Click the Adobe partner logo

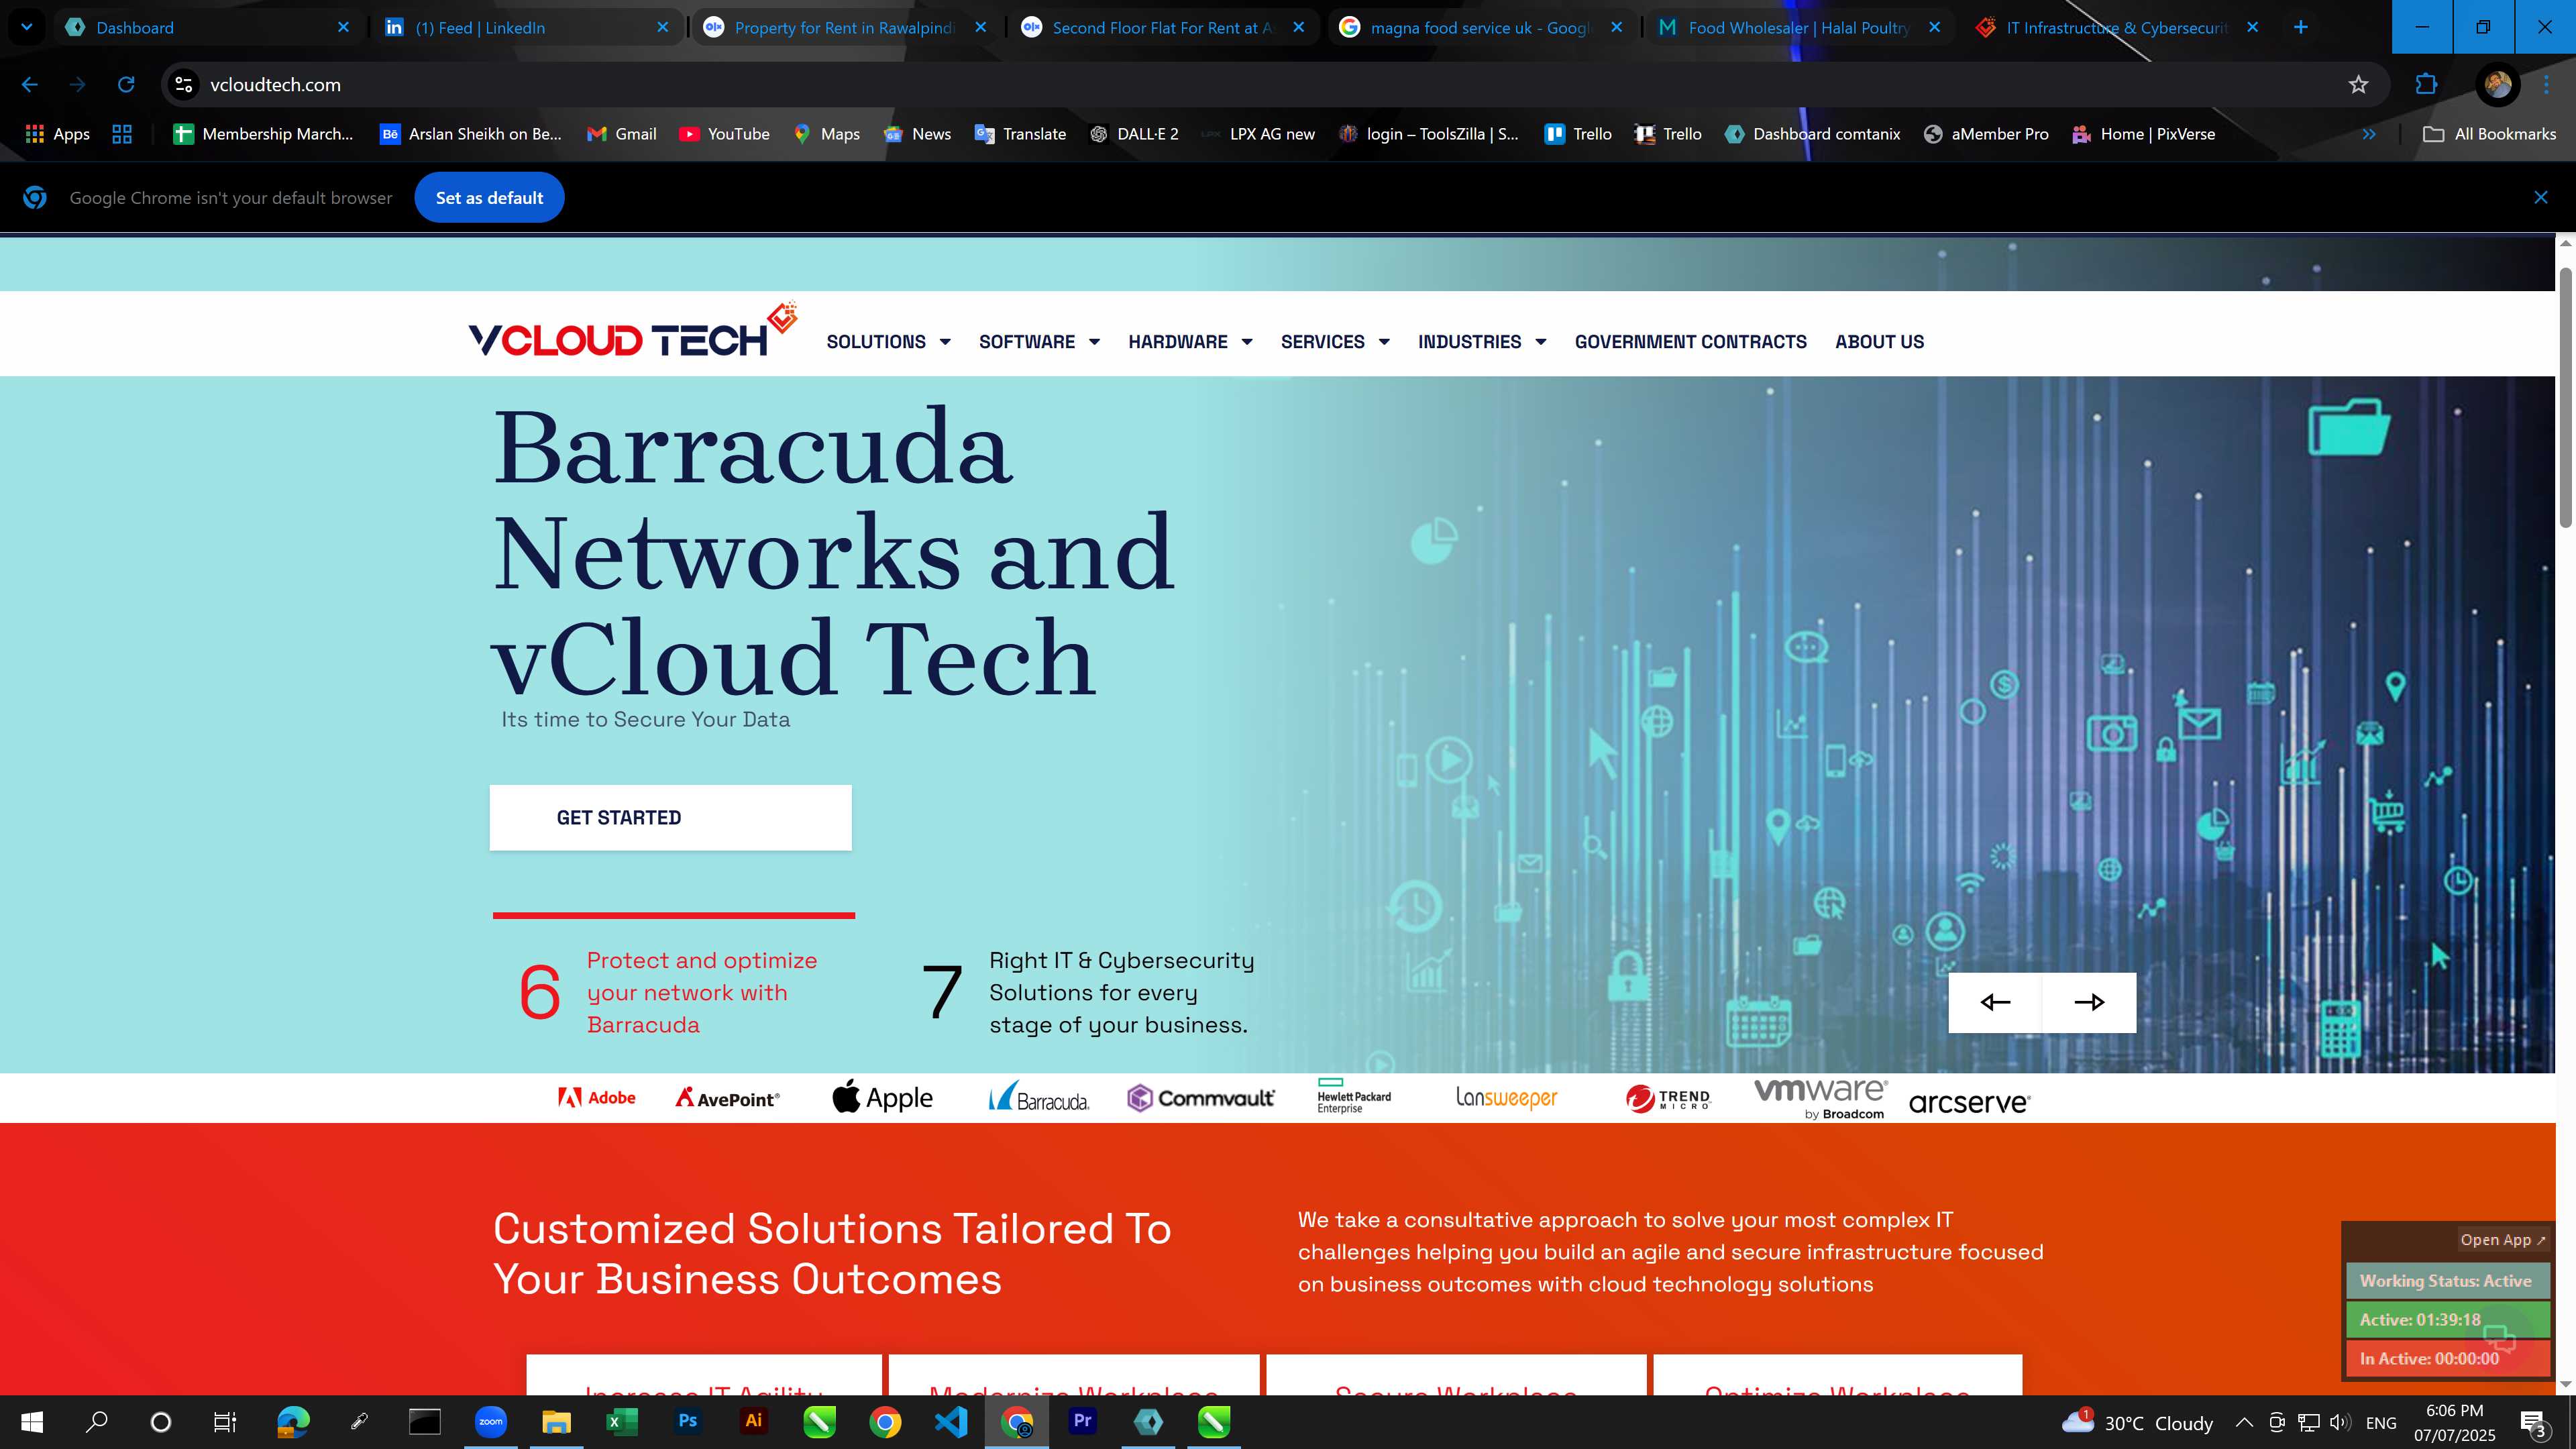(597, 1098)
